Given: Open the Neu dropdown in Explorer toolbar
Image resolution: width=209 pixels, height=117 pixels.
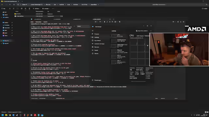Looking at the screenshot, I should tap(4, 8).
